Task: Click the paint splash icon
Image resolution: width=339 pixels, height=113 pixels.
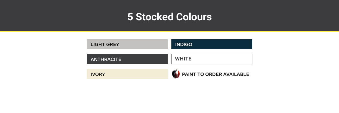Action: tap(176, 74)
